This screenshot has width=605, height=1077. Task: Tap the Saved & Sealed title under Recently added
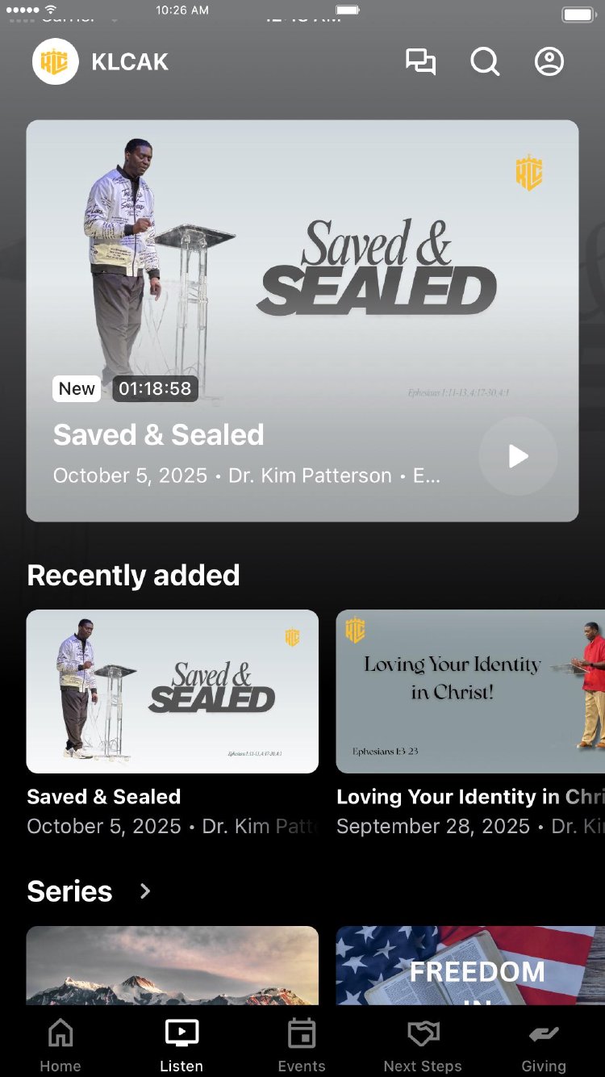click(104, 797)
